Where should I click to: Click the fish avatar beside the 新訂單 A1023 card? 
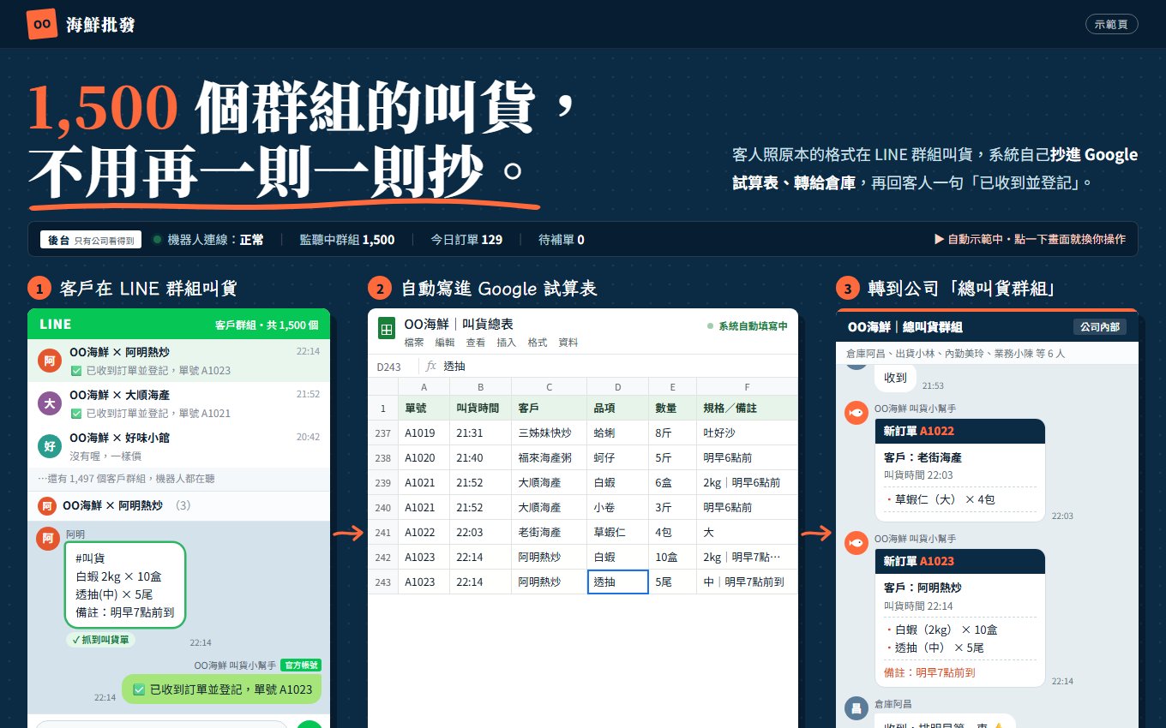tap(856, 543)
